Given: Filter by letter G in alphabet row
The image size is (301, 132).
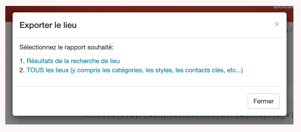Looking at the screenshot, I should click(x=150, y=116).
